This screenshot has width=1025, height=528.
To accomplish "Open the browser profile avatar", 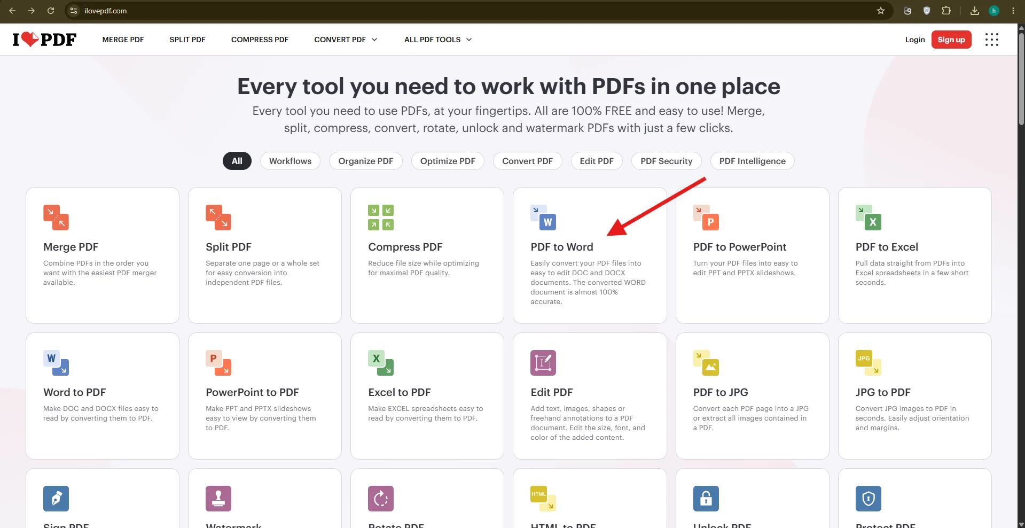I will click(x=994, y=11).
